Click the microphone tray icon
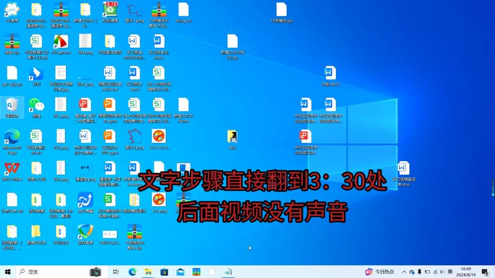495x278 pixels. (x=419, y=272)
